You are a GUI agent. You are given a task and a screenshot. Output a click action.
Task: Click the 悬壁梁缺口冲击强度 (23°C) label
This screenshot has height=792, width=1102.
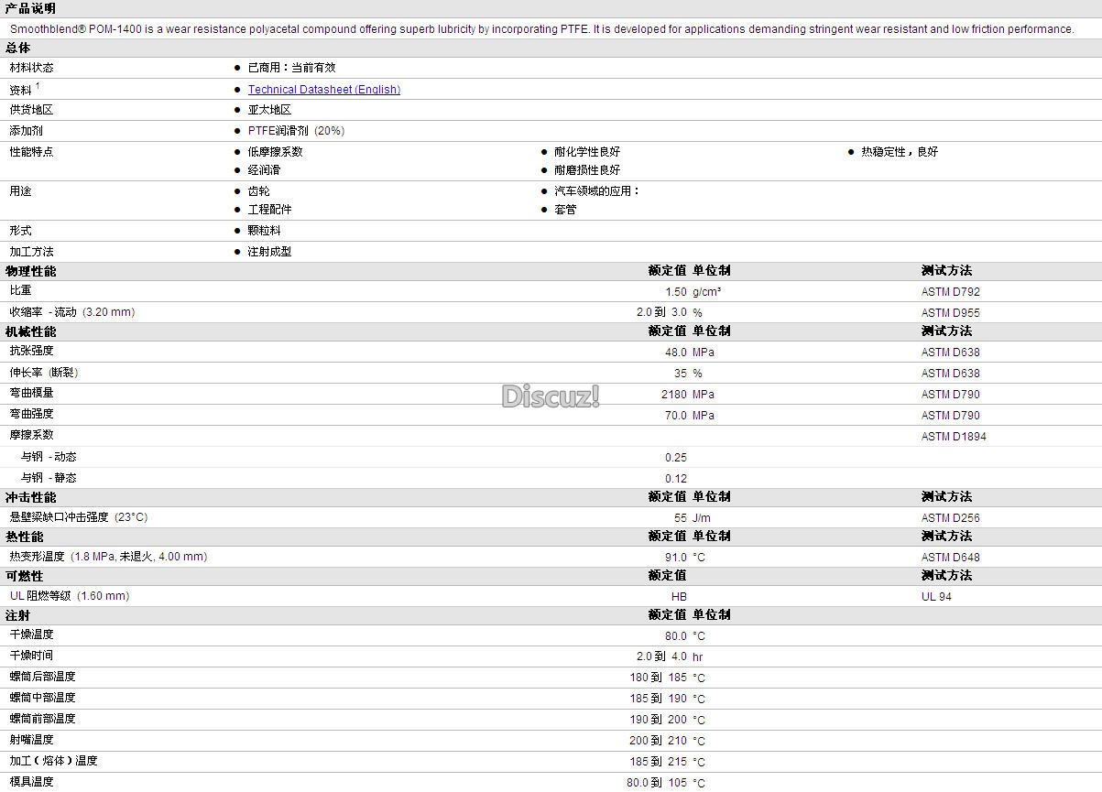(x=79, y=517)
